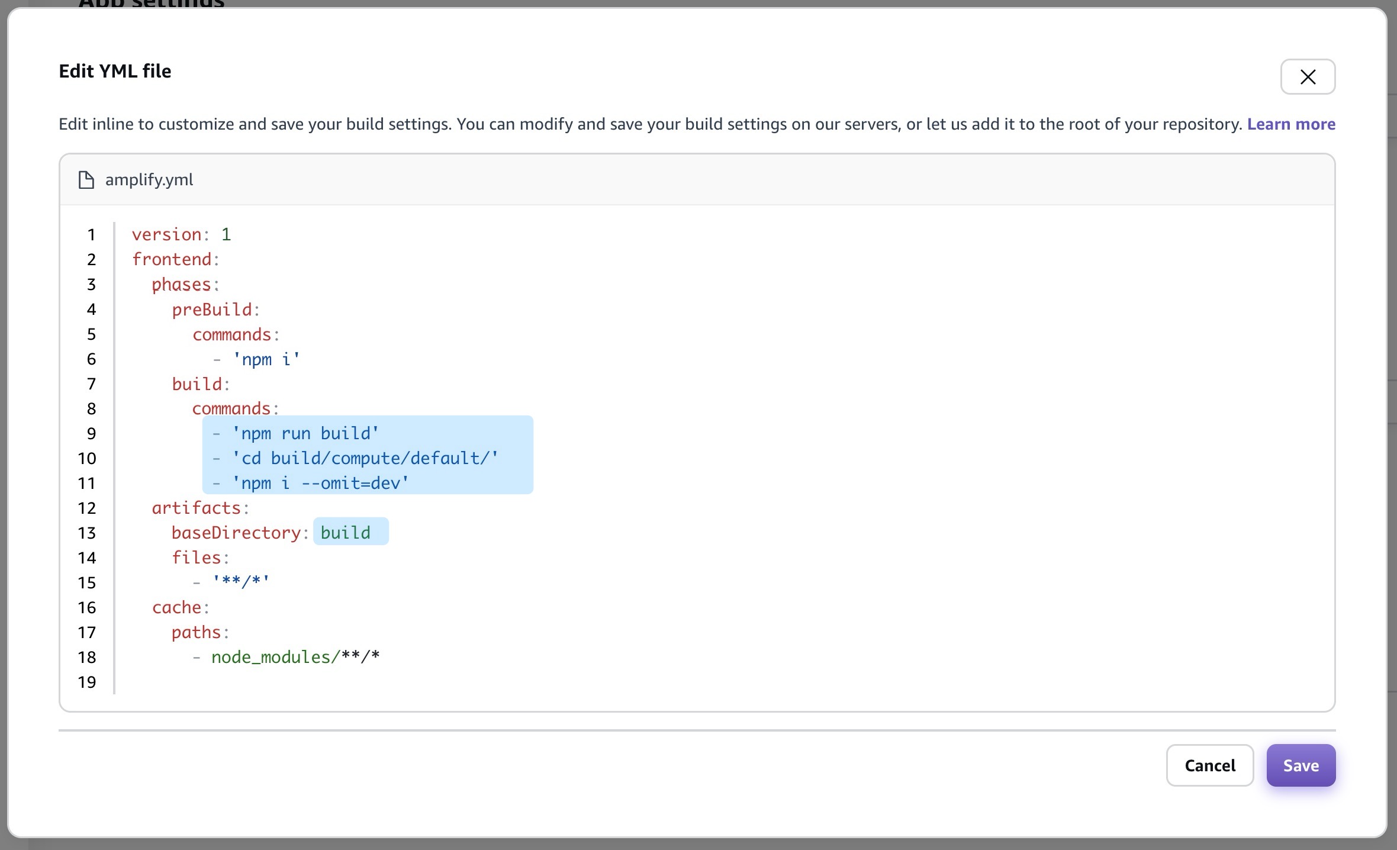Click the amplify.yml file name

pos(149,179)
